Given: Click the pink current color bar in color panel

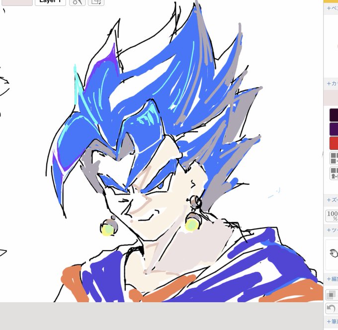Looking at the screenshot, I should coord(331,97).
